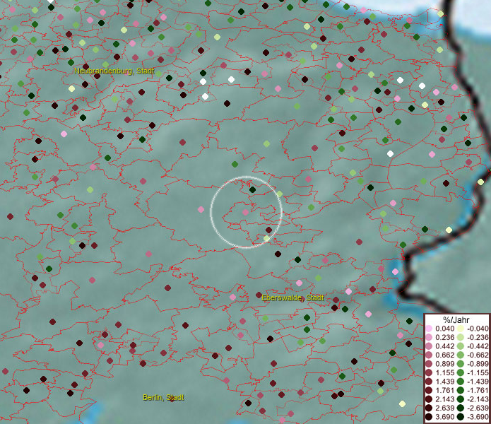
Task: Pick the -2.143 legend swatch
Action: tap(461, 399)
